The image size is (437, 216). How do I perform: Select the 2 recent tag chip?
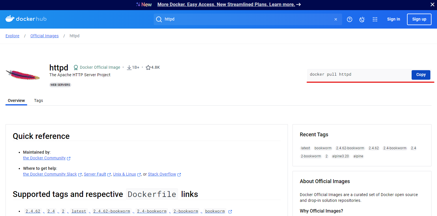point(327,156)
